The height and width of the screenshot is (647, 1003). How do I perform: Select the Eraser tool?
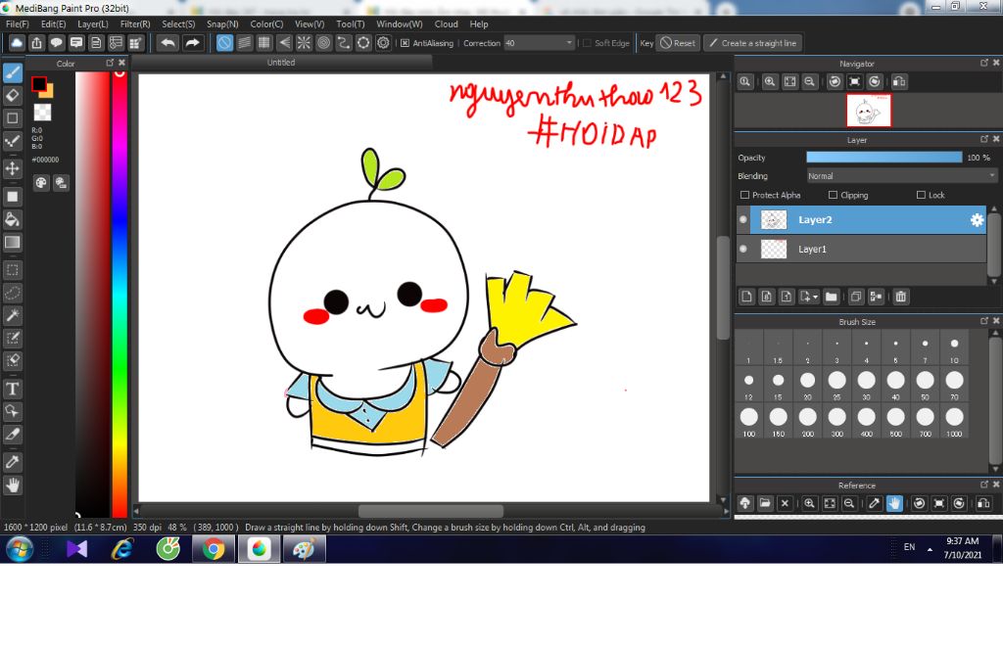13,95
